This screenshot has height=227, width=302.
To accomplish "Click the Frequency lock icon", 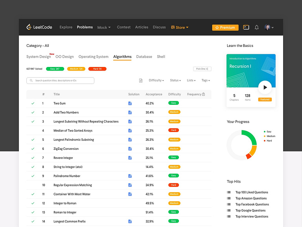I will [x=204, y=94].
